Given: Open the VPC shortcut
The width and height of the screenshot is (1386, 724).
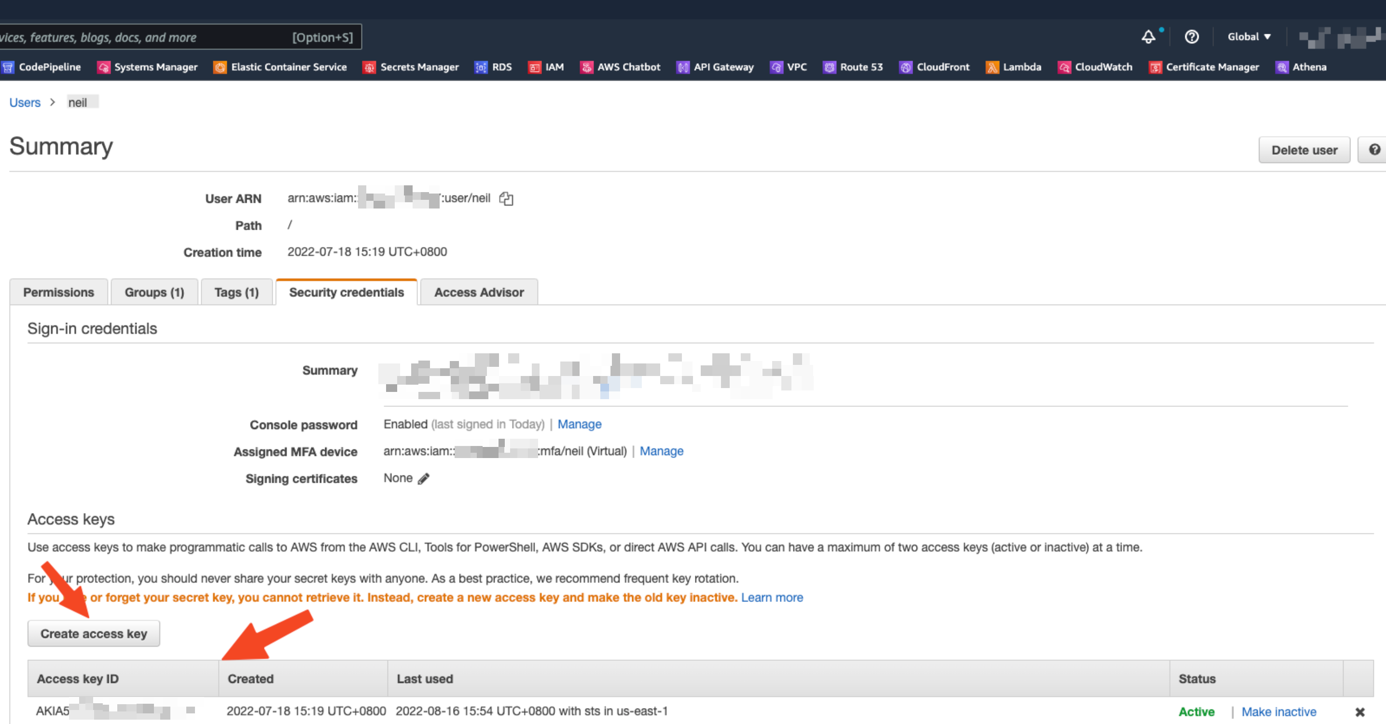Looking at the screenshot, I should point(789,67).
